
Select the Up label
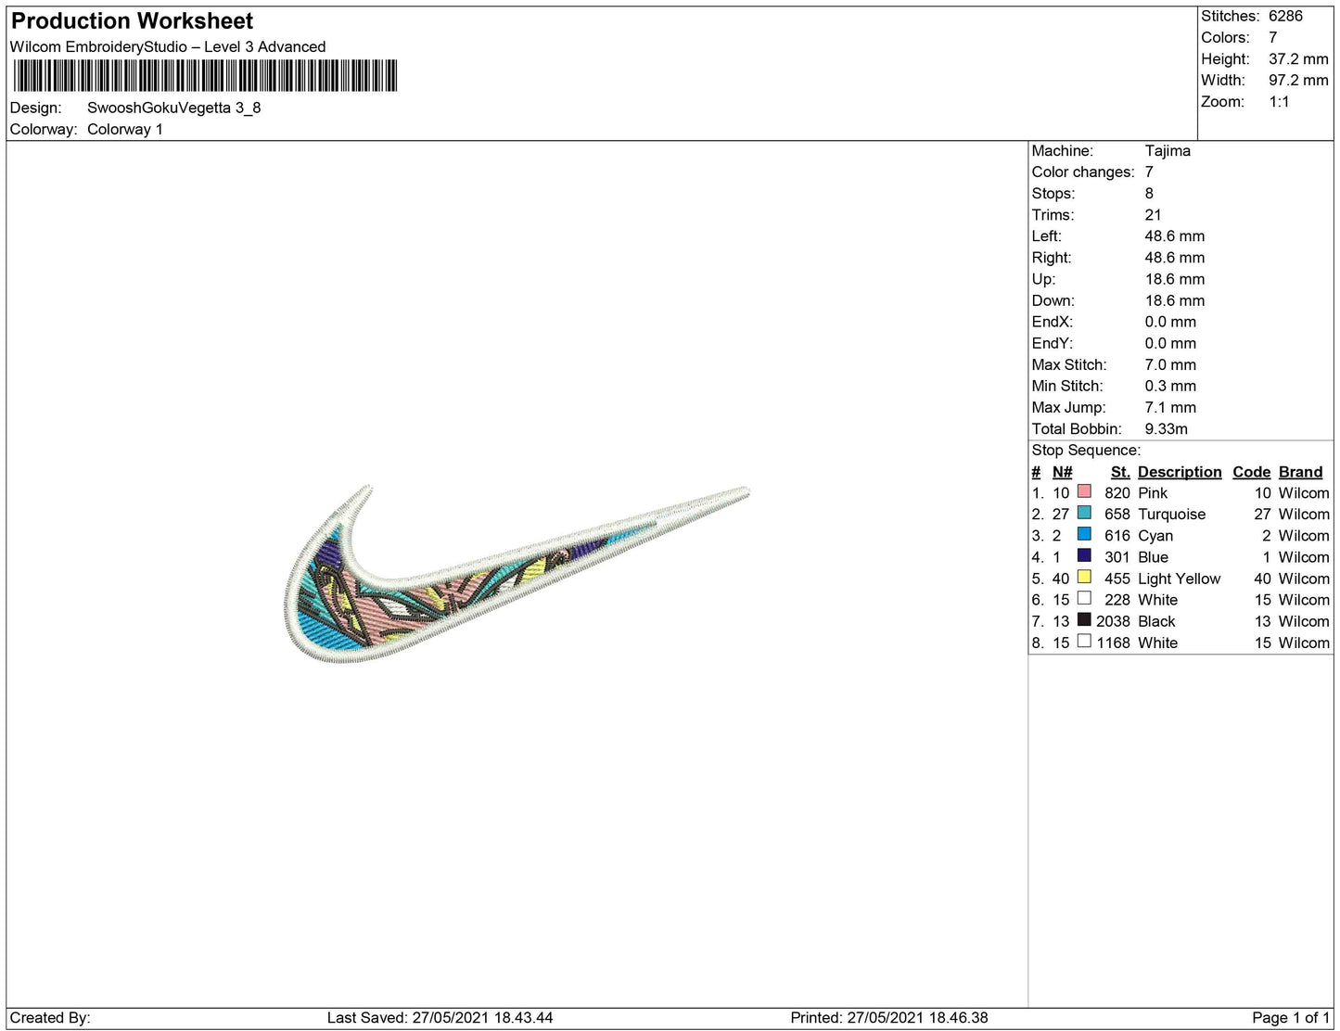coord(1043,279)
